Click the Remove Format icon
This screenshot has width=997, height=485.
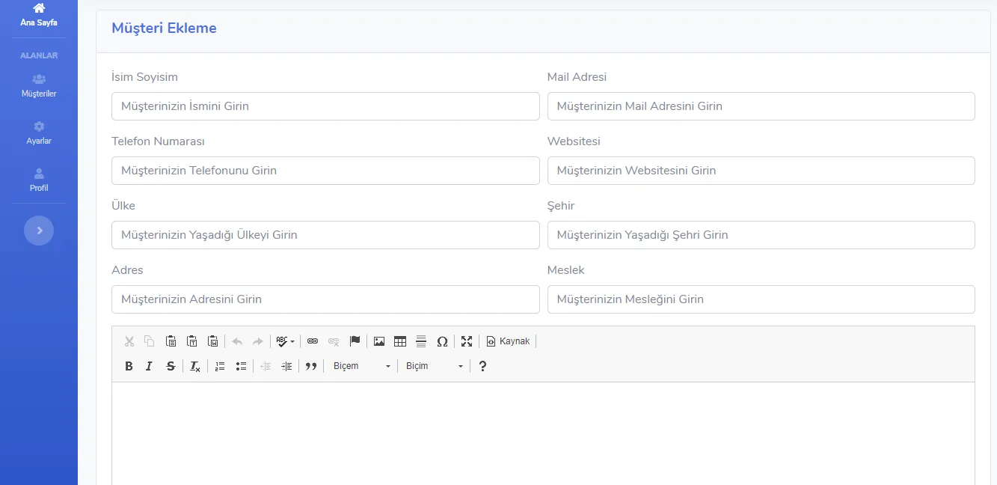click(x=194, y=366)
